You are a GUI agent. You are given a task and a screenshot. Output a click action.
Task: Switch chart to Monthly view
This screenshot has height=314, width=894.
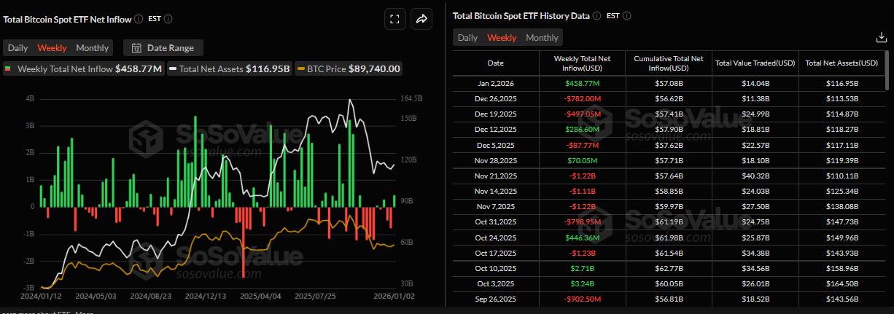(x=92, y=48)
